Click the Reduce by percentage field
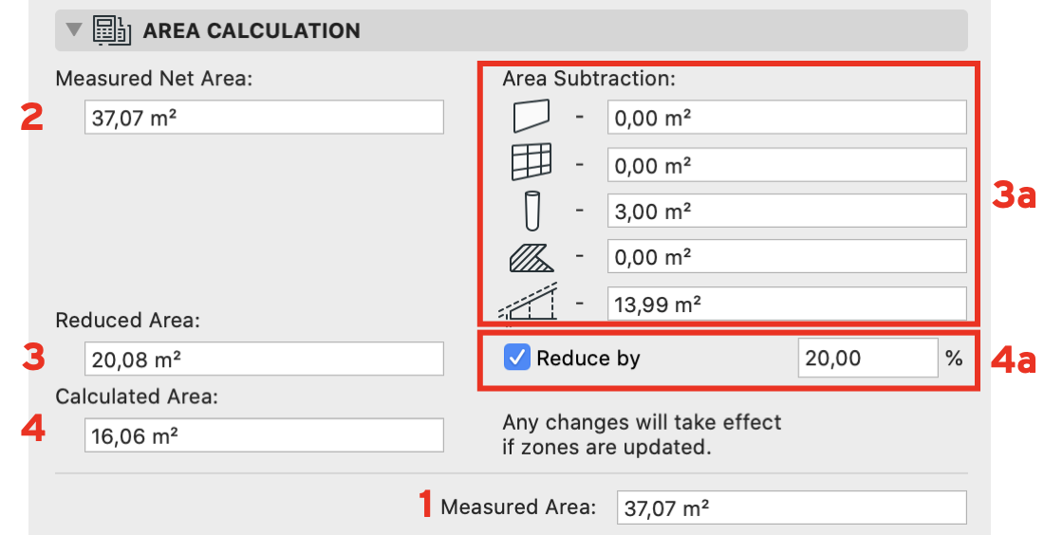Image resolution: width=1044 pixels, height=535 pixels. click(x=867, y=358)
